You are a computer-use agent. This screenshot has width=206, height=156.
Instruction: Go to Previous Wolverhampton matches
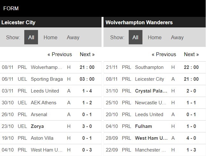click(x=164, y=54)
